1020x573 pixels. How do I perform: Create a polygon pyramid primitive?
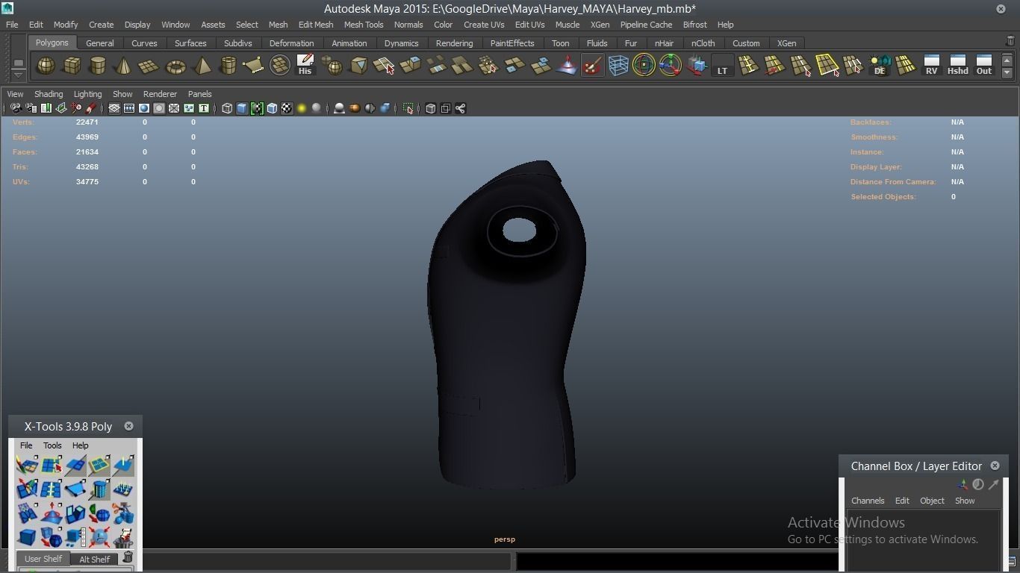pyautogui.click(x=202, y=66)
